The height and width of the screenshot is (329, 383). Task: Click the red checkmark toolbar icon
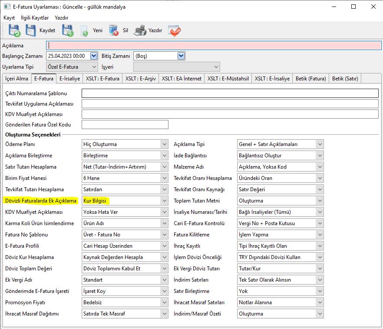[175, 30]
